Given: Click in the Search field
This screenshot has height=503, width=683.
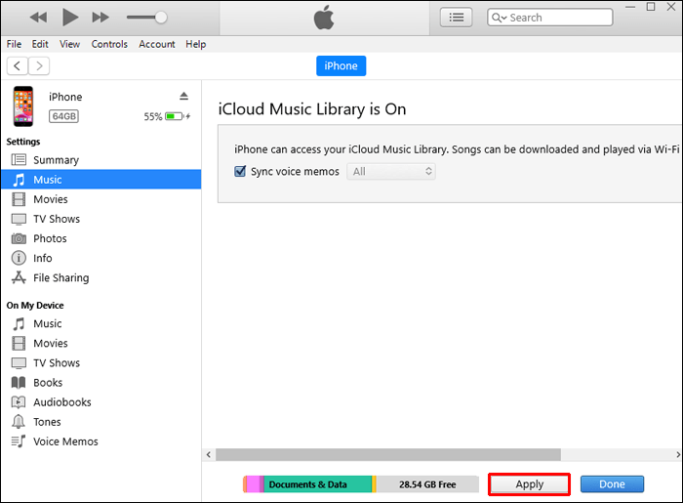Looking at the screenshot, I should [x=550, y=18].
